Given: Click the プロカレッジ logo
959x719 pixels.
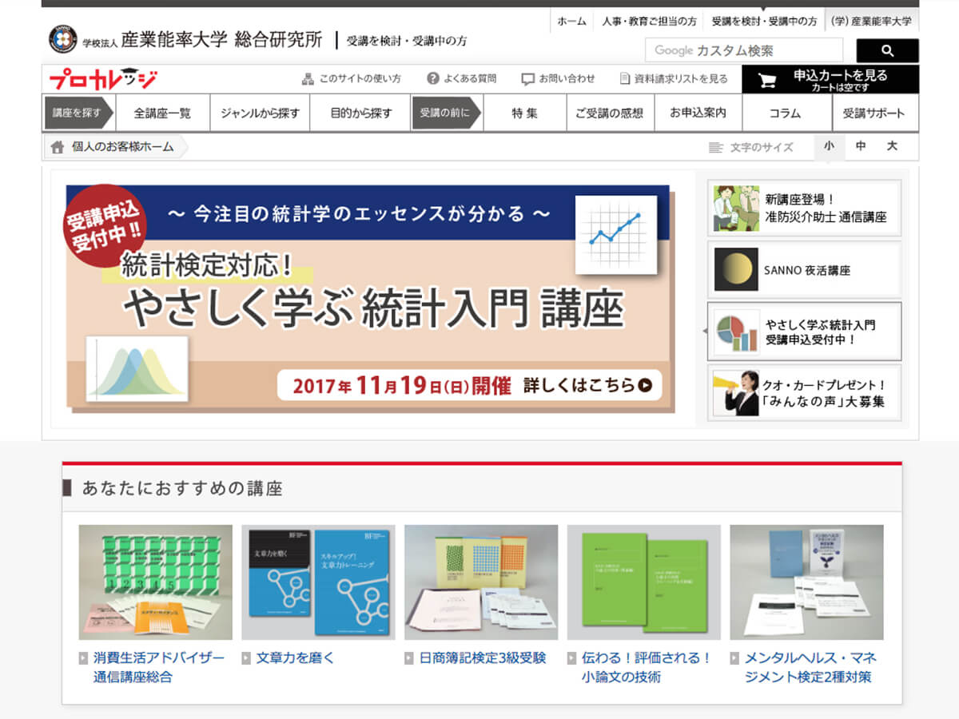Looking at the screenshot, I should coord(103,79).
